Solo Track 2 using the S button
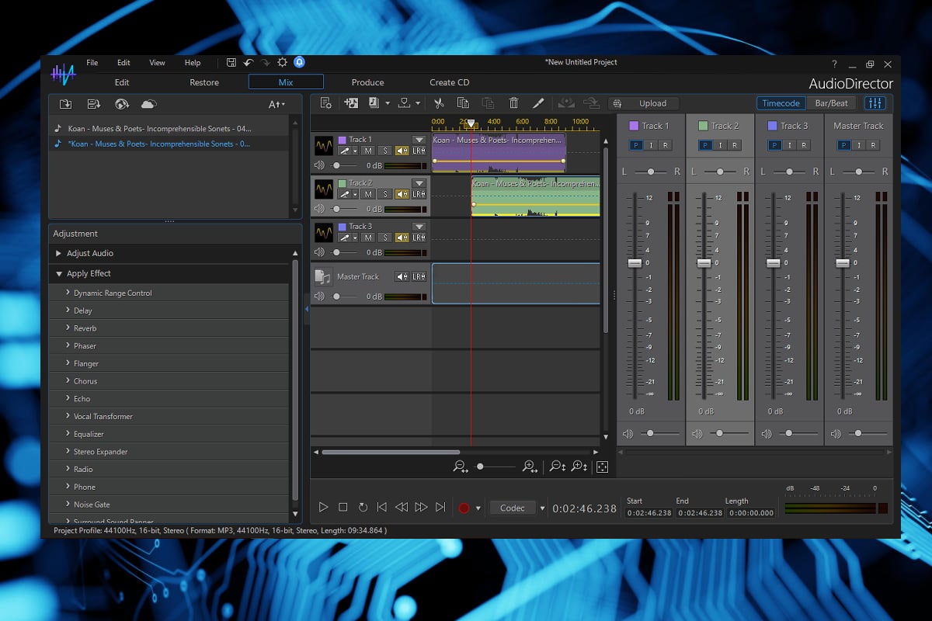The width and height of the screenshot is (932, 621). coord(384,194)
